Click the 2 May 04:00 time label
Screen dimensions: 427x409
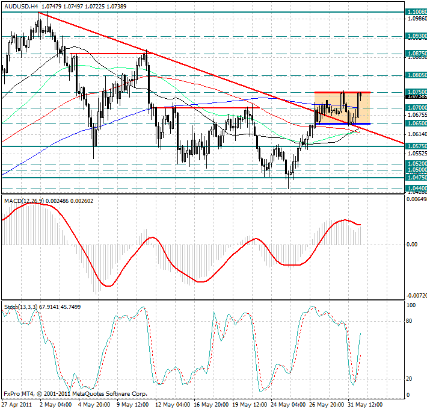[55, 405]
